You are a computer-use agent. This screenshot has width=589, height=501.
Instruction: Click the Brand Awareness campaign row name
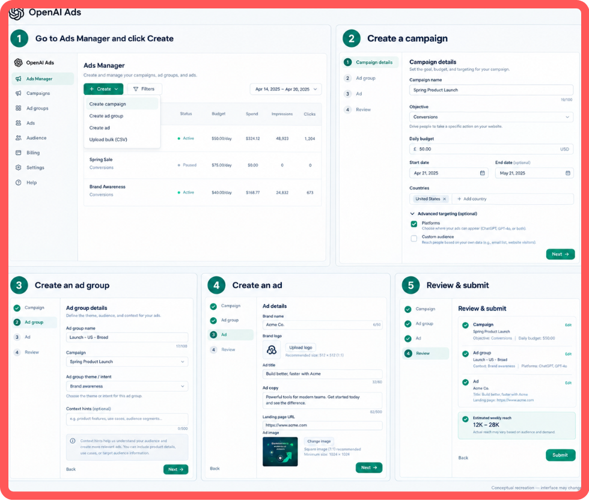point(108,187)
